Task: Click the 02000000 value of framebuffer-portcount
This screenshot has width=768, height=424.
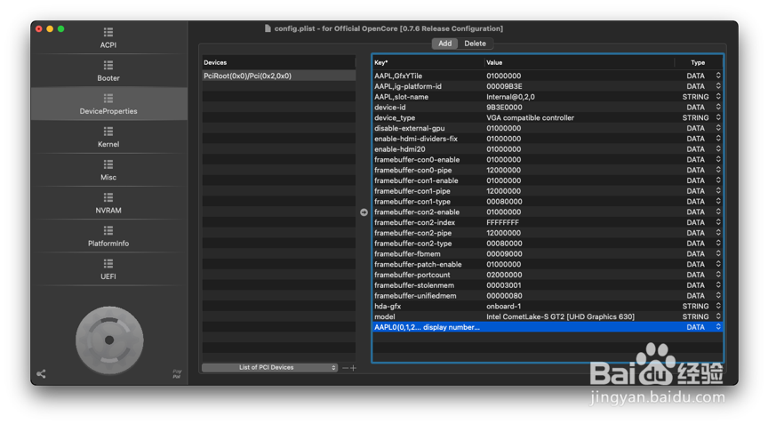Action: click(x=504, y=275)
